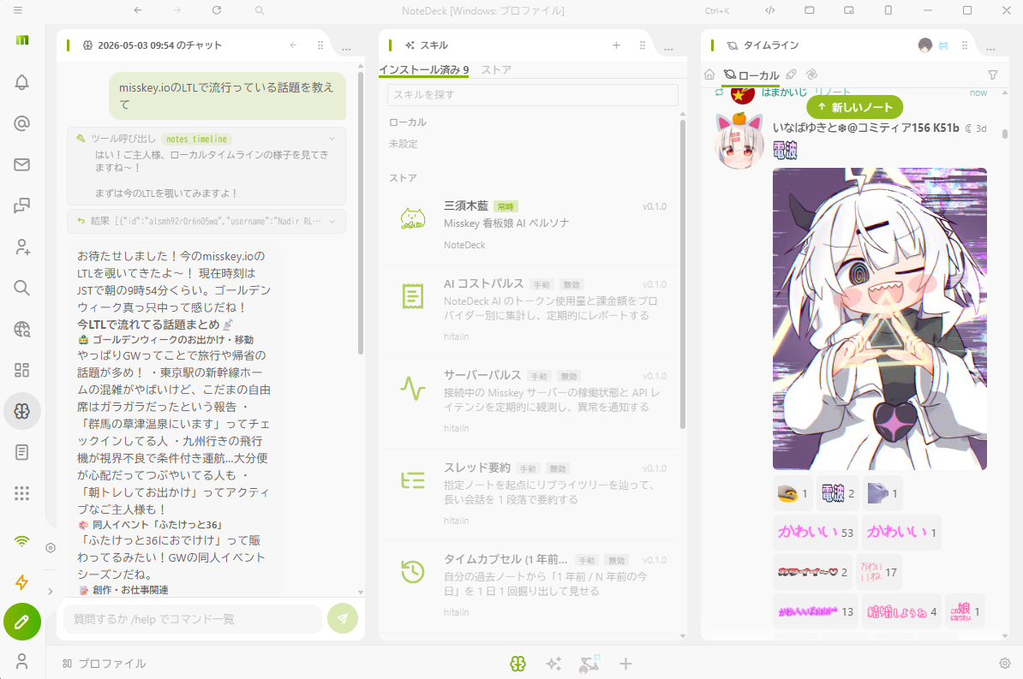Open search from title bar magnifier
Image resolution: width=1023 pixels, height=679 pixels.
point(259,10)
